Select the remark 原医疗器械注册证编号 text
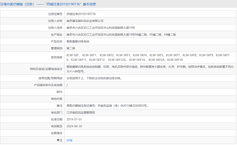 [107, 106]
